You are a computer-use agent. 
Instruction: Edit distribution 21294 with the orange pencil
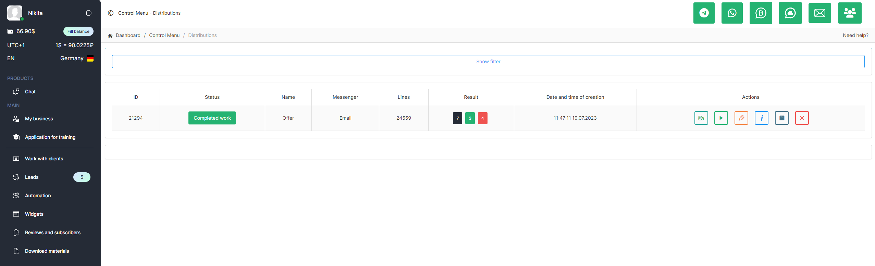(x=741, y=118)
